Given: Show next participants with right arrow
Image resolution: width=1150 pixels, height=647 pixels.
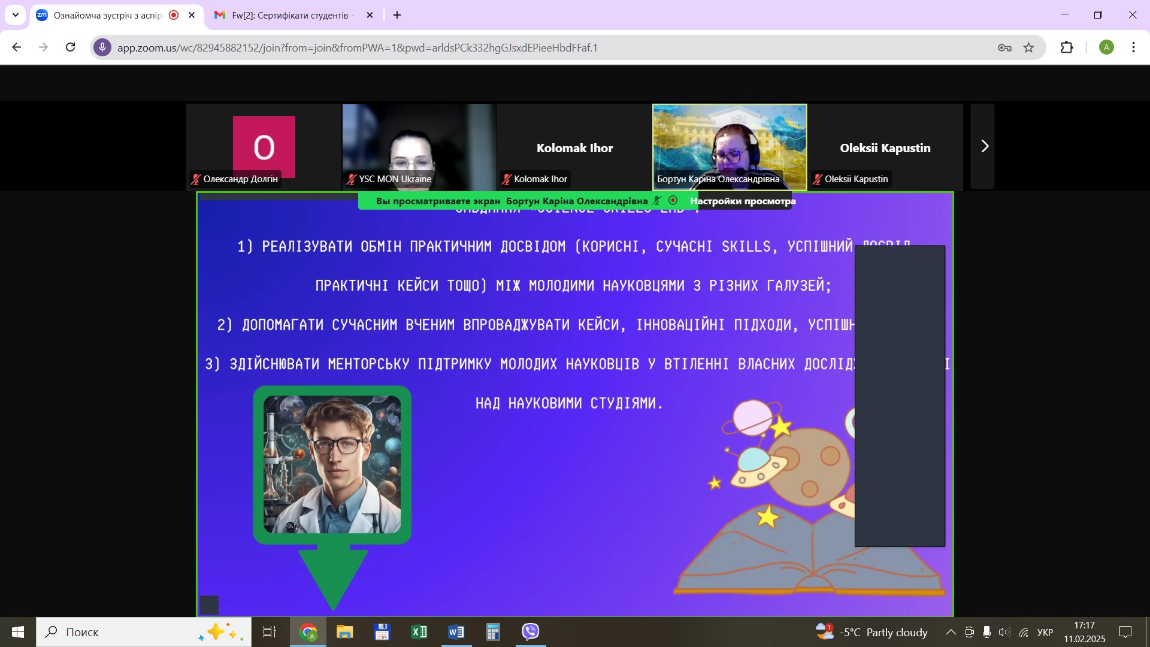Looking at the screenshot, I should click(x=983, y=146).
